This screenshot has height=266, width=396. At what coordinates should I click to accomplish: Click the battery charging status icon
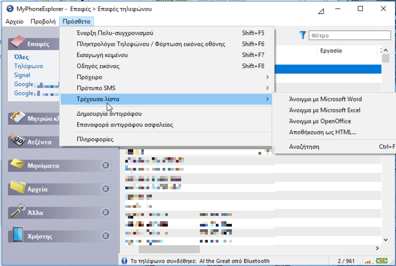(382, 261)
